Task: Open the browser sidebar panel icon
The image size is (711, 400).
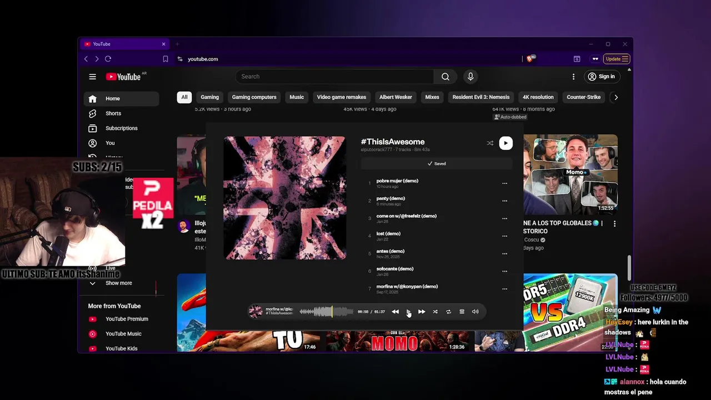Action: click(x=577, y=59)
